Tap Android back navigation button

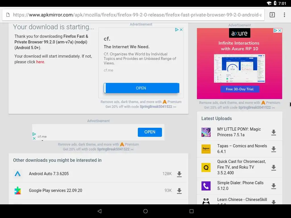100,211
